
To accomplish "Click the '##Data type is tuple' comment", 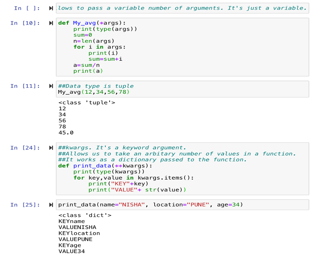I will 96,86.
